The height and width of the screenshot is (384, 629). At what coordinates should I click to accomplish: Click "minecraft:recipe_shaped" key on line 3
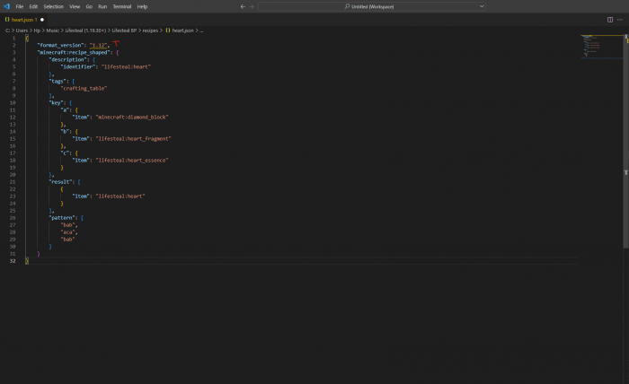[74, 52]
